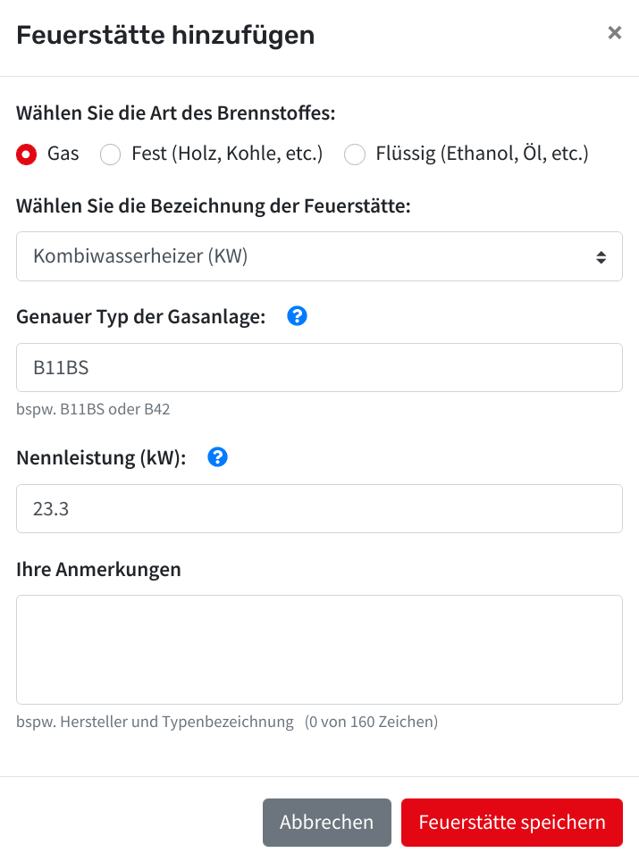Select the Gas radio button
Screen dimensions: 639x861
coord(27,155)
